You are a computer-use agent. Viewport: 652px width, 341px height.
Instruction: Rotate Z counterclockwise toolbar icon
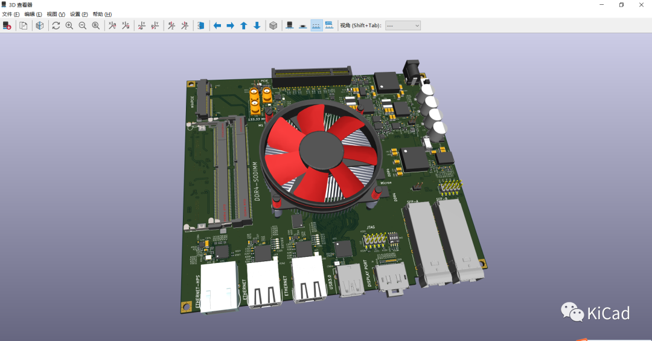coord(185,25)
